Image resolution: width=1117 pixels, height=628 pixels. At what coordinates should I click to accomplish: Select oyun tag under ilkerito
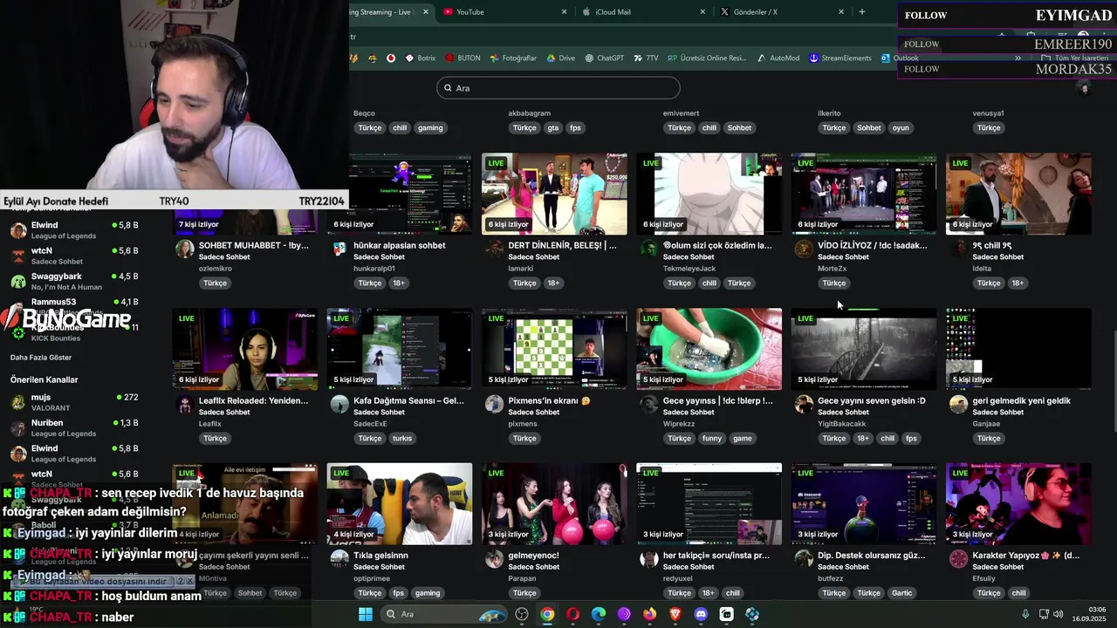tap(901, 128)
